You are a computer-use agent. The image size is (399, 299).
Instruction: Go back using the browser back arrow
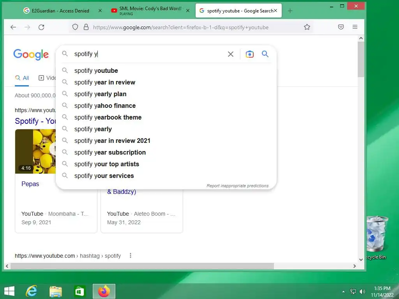(x=13, y=27)
